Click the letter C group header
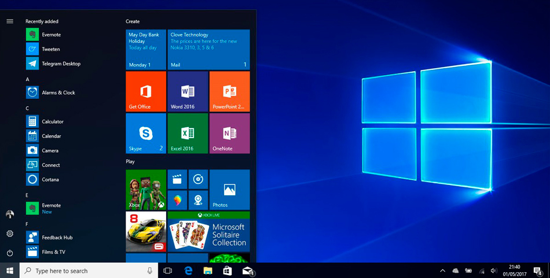Screen dimensions: 550x278 (x=27, y=108)
